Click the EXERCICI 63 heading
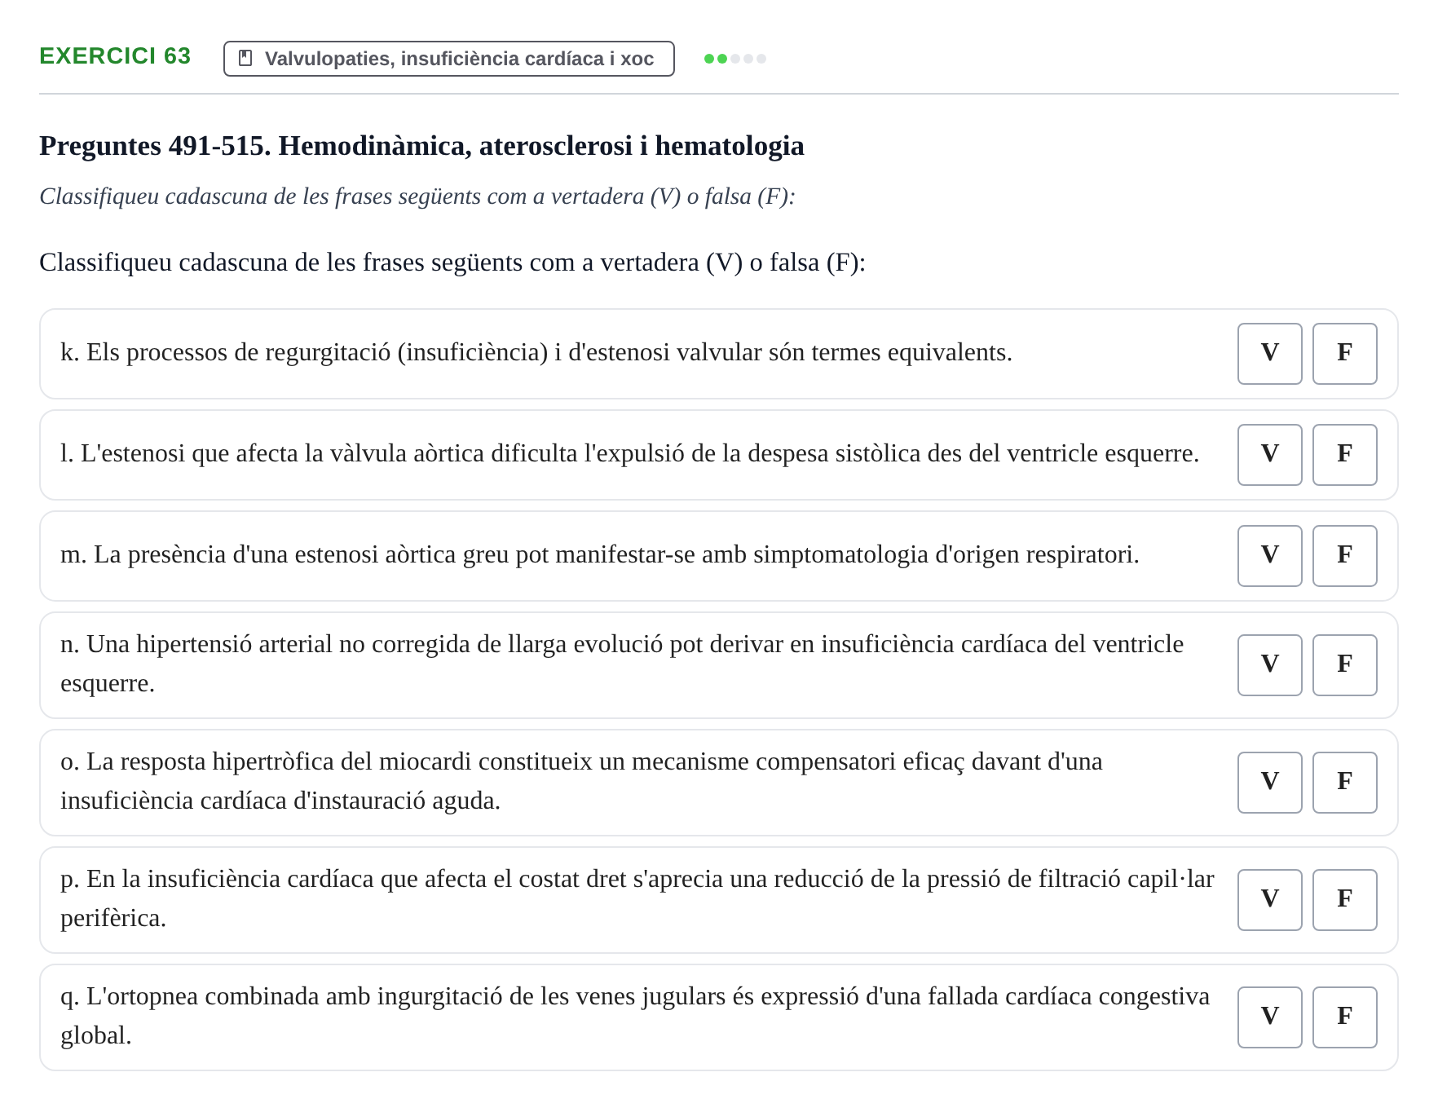The width and height of the screenshot is (1438, 1112). coord(115,56)
